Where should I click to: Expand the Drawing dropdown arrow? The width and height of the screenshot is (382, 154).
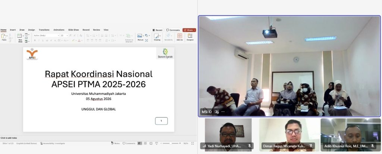coord(160,36)
